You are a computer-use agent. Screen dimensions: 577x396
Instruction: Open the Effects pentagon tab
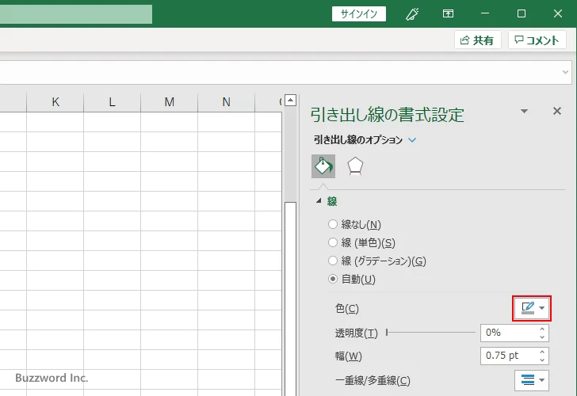click(x=355, y=166)
